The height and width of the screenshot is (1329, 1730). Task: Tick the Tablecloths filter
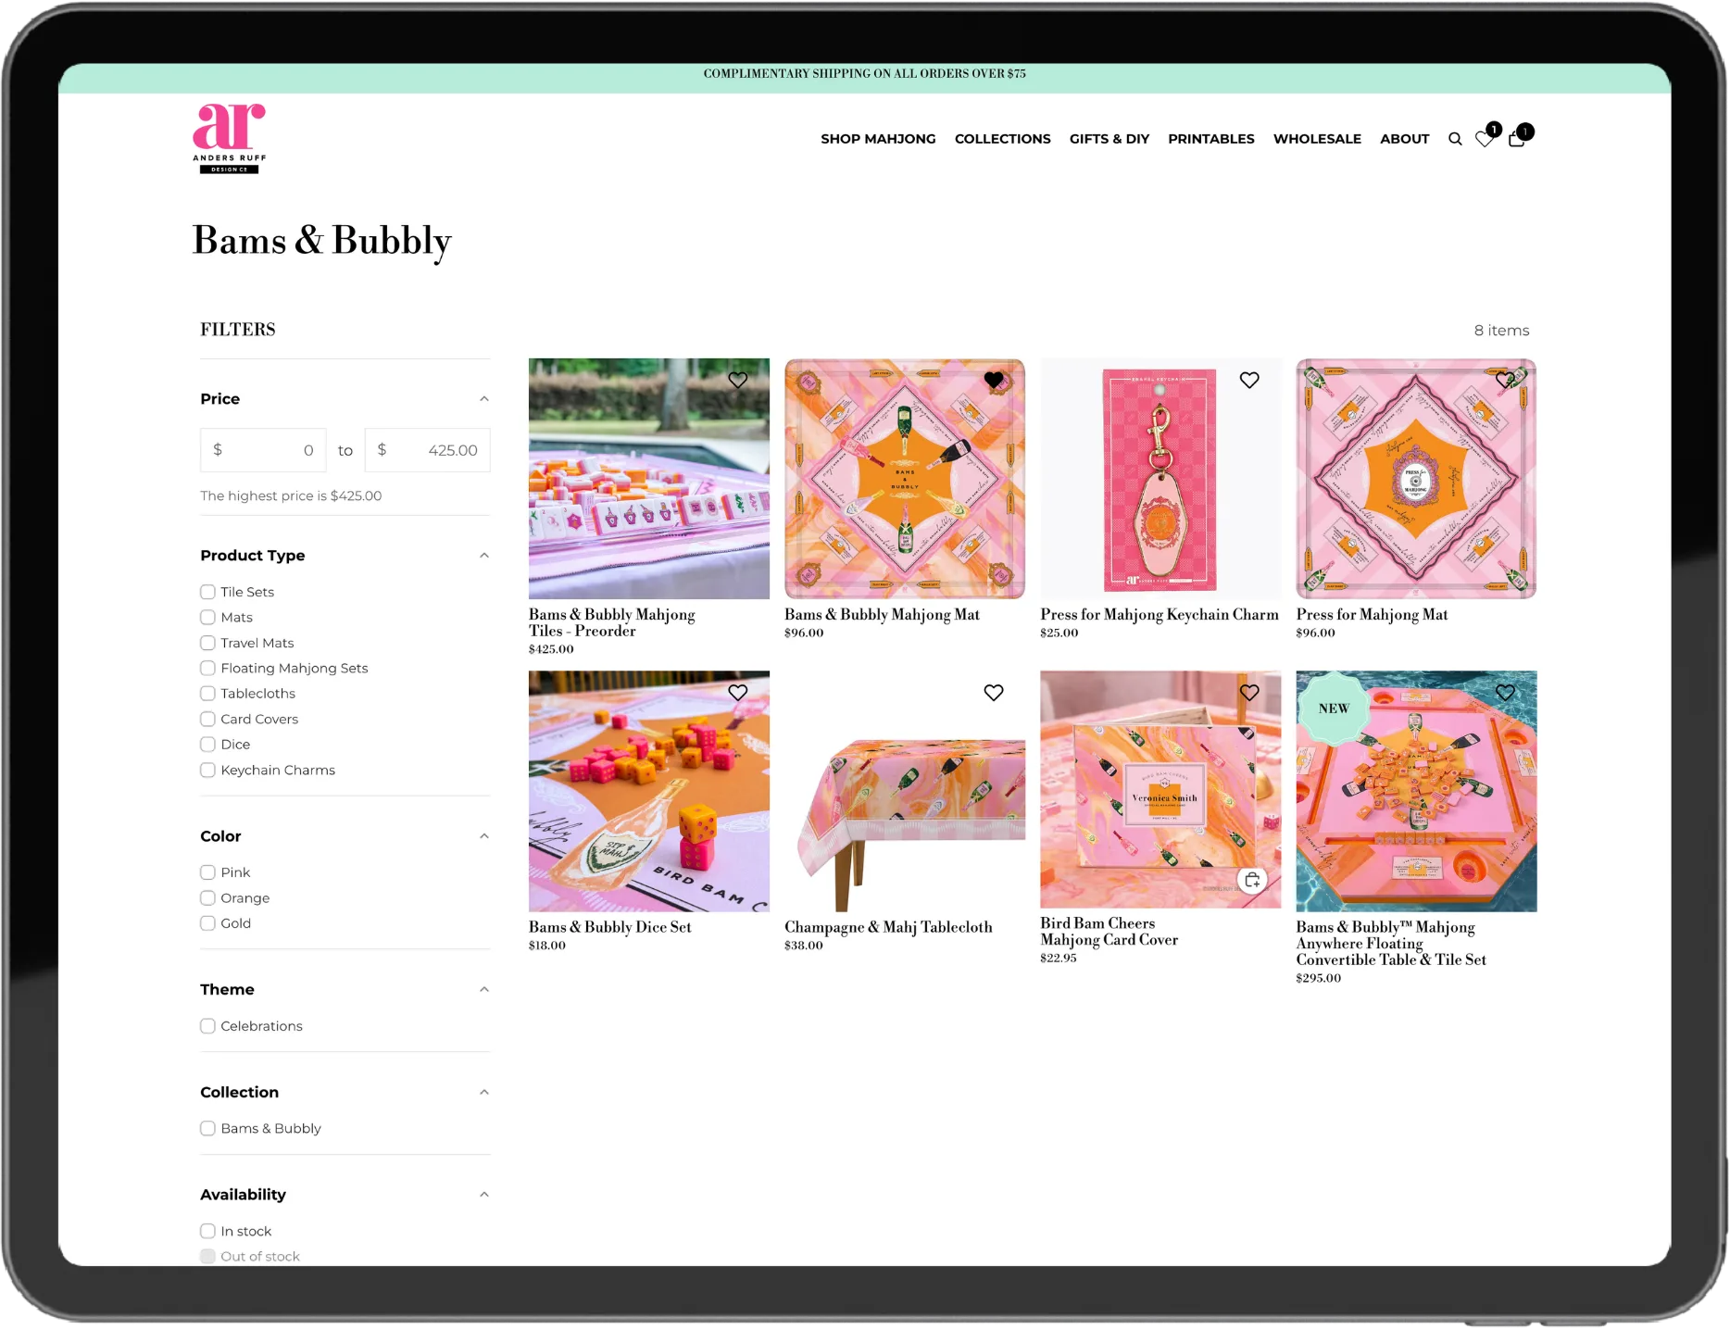coord(207,694)
